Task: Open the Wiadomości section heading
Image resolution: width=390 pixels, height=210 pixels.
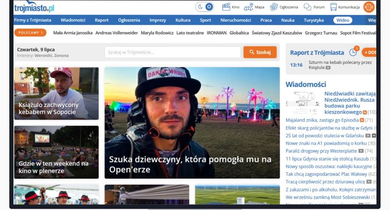Action: tap(306, 84)
